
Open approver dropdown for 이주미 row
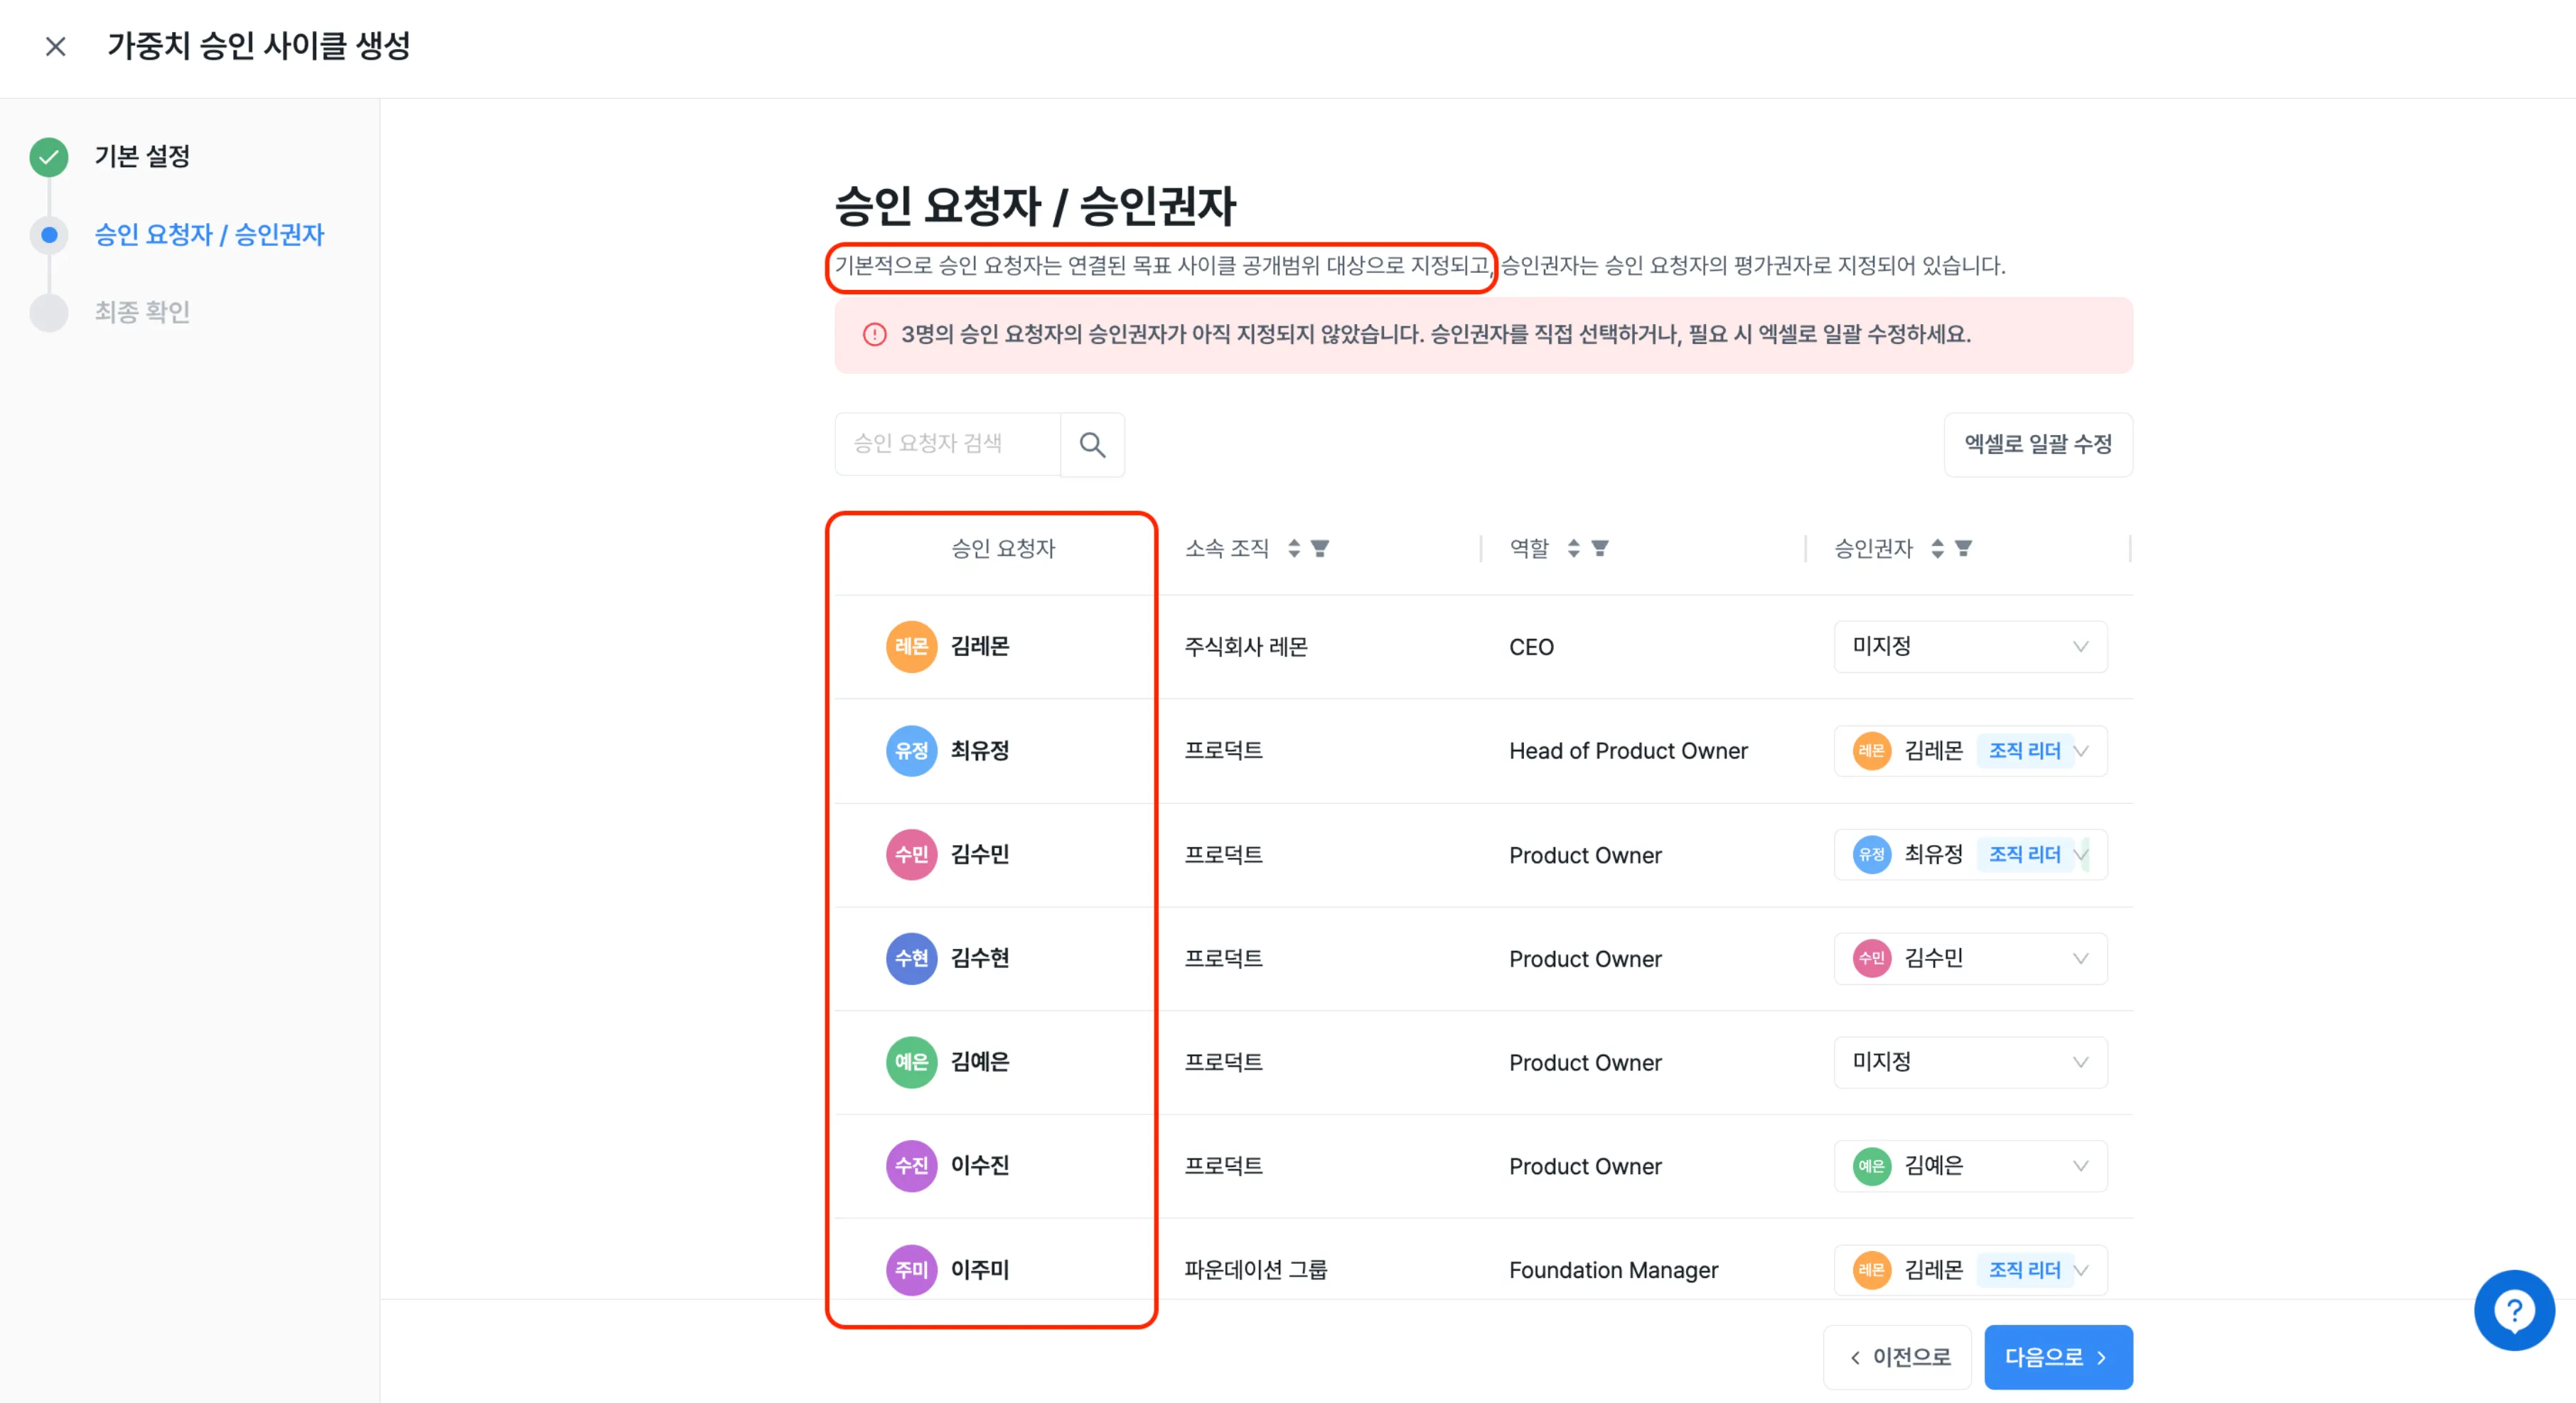(x=1970, y=1270)
